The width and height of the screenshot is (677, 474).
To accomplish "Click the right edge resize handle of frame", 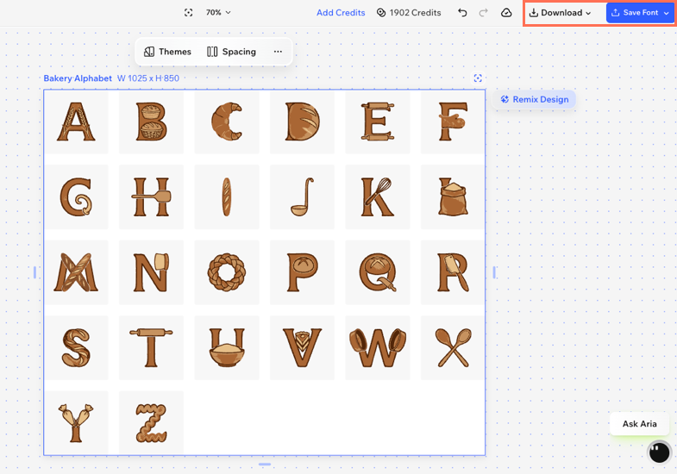I will click(x=494, y=272).
